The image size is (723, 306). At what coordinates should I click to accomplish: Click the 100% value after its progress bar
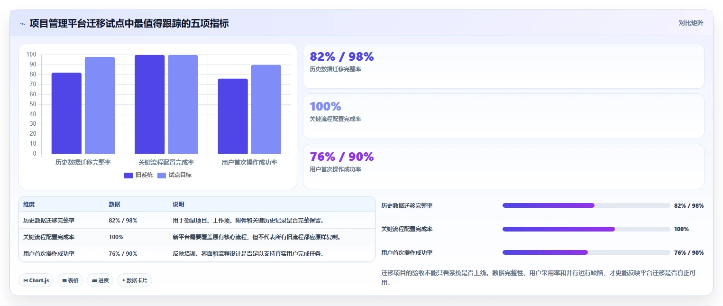point(681,229)
